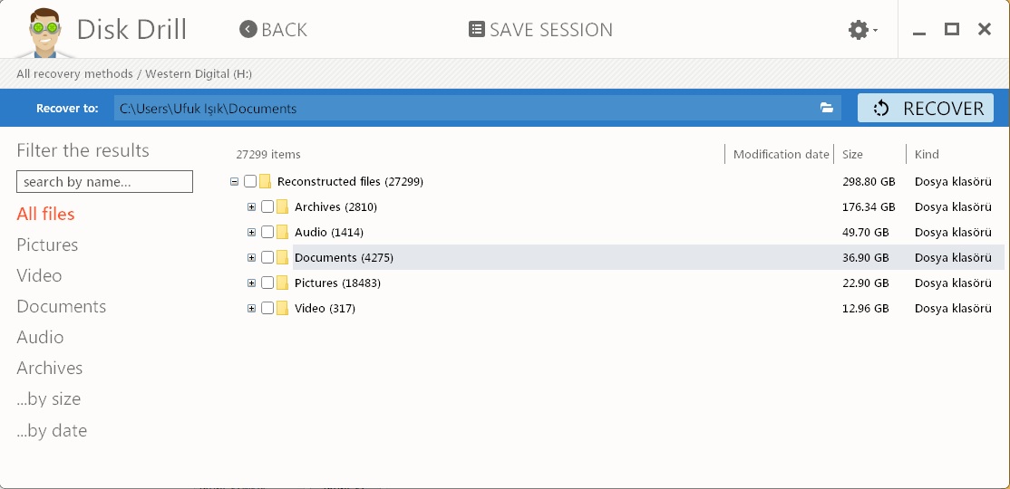Click the Reconstructed files folder icon
This screenshot has width=1010, height=489.
pos(265,181)
